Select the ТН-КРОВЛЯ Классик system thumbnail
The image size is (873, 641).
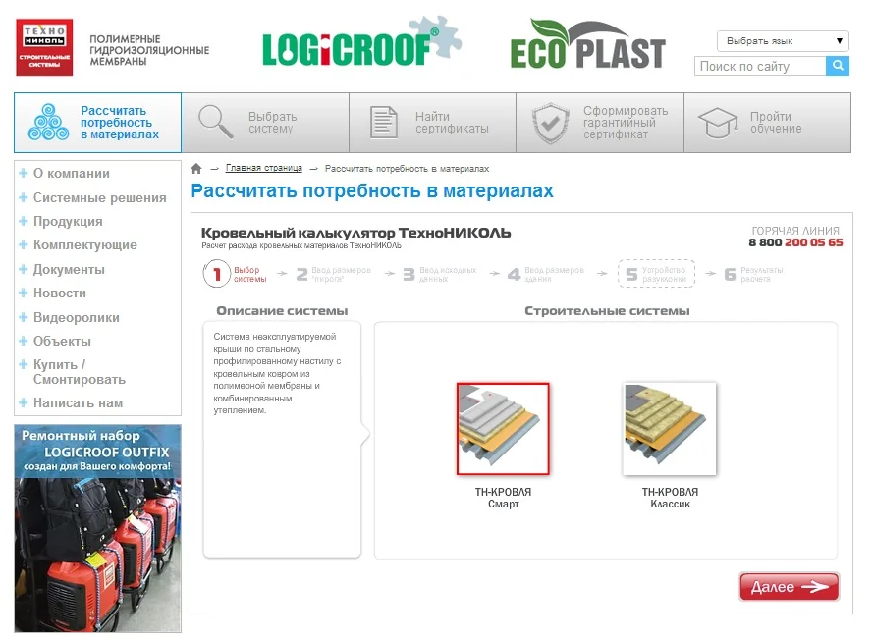670,428
